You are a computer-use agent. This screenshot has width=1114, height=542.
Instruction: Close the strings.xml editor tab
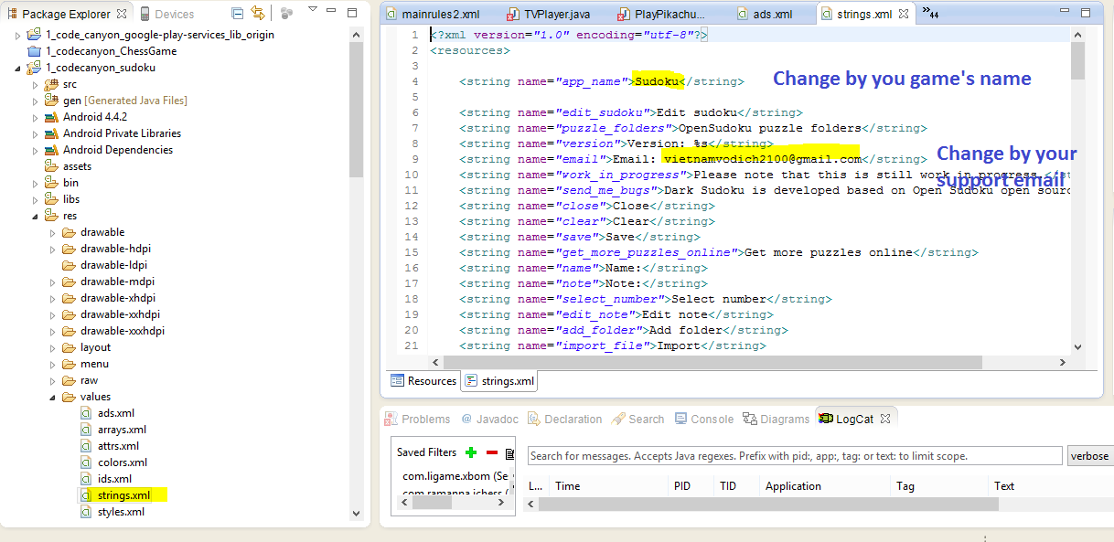click(904, 14)
